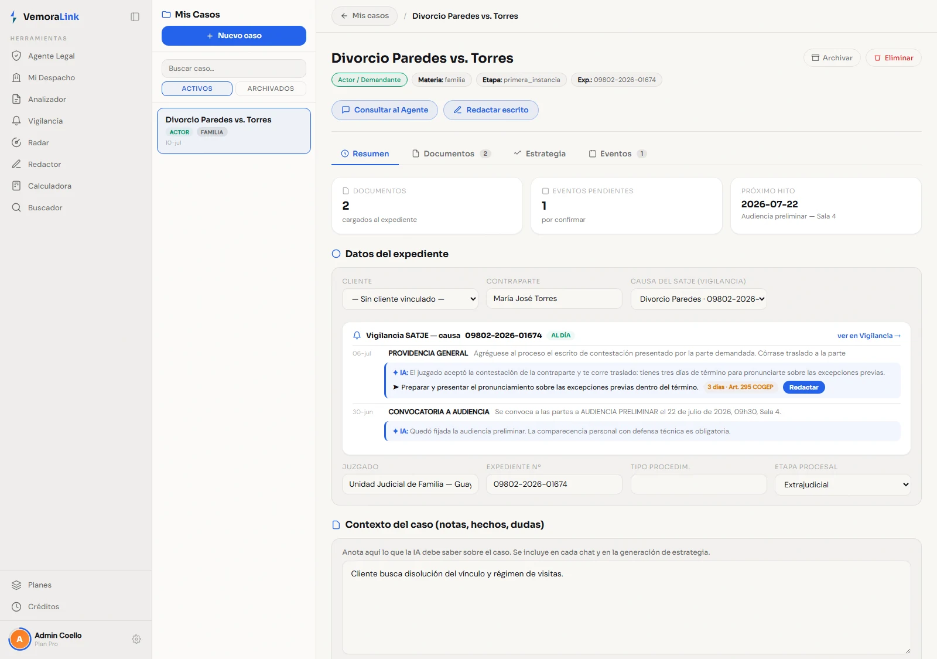Screen dimensions: 937x659
Task: Click the empty Tipo procedim. field
Action: pyautogui.click(x=699, y=484)
